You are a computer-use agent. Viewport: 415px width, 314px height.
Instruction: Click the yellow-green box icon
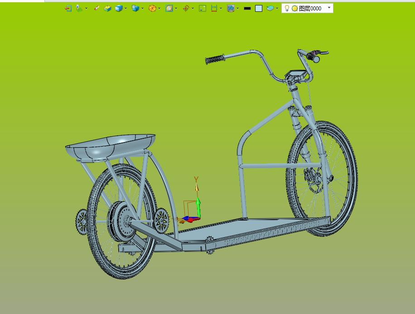pyautogui.click(x=107, y=8)
